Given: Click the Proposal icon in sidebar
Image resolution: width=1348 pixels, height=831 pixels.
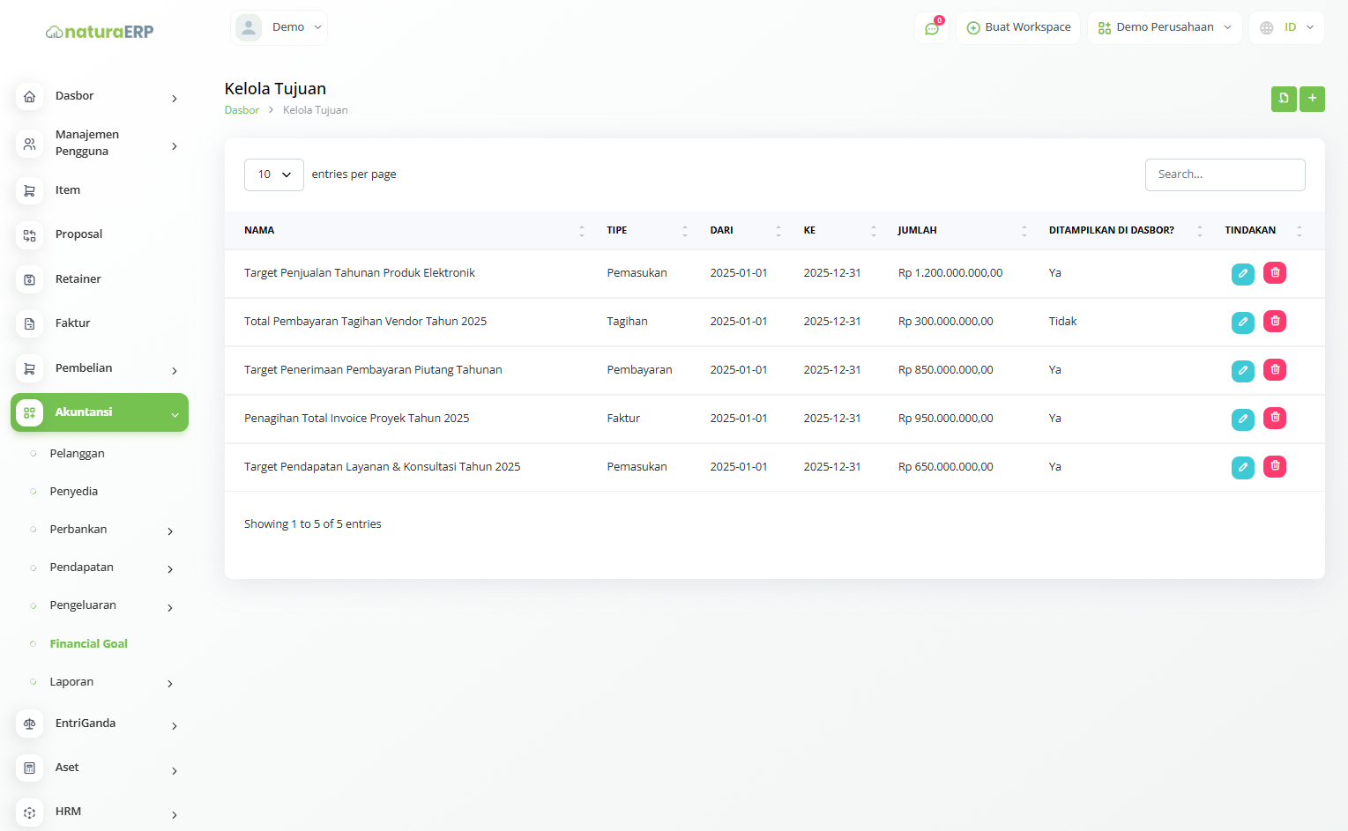Looking at the screenshot, I should (x=29, y=235).
